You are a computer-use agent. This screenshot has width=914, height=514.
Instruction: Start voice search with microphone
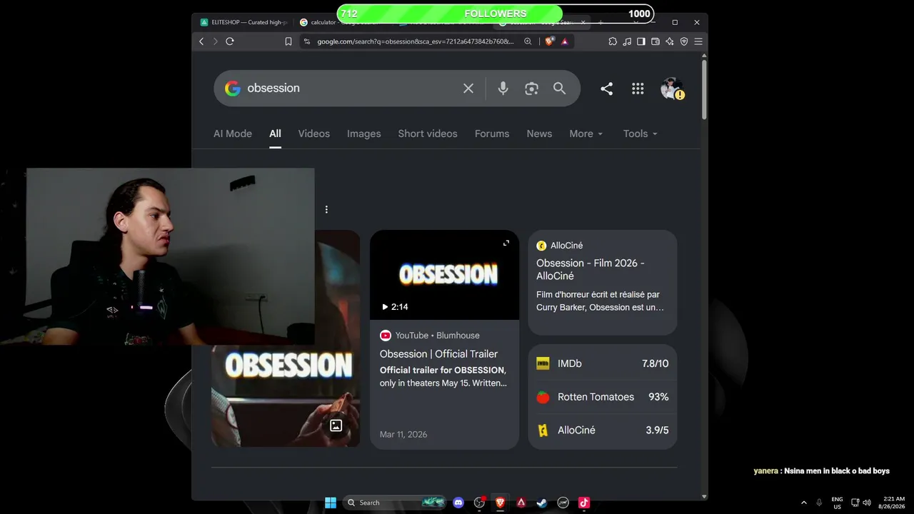(503, 89)
